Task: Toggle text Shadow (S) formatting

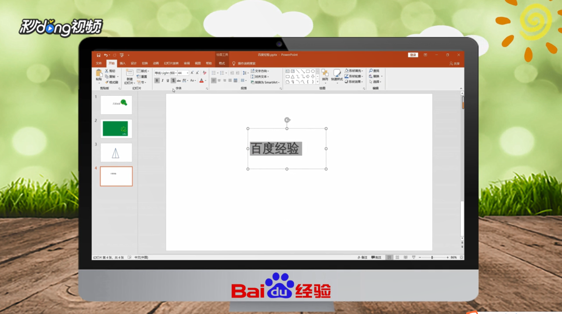Action: pyautogui.click(x=173, y=81)
